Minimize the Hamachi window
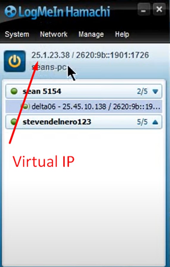170x267 pixels. 144,10
